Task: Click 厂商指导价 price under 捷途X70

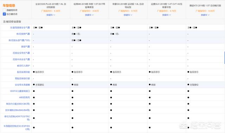Action: click(205, 11)
